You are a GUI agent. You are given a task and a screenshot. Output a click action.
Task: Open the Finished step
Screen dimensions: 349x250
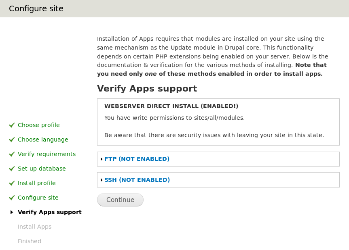pyautogui.click(x=29, y=241)
